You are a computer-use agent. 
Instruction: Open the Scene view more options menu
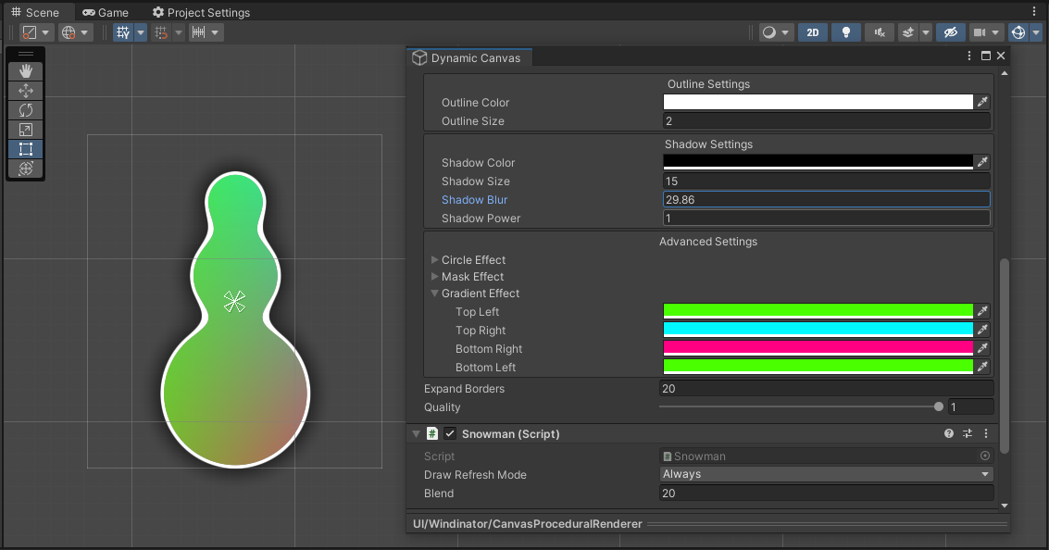[1034, 12]
